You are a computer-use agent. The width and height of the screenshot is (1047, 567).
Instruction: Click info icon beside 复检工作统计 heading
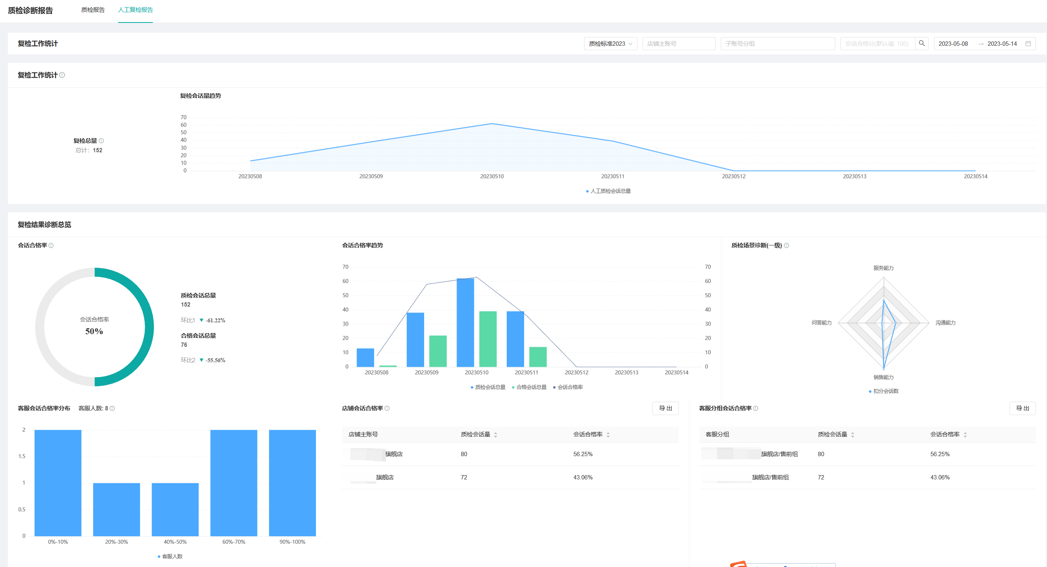(62, 75)
